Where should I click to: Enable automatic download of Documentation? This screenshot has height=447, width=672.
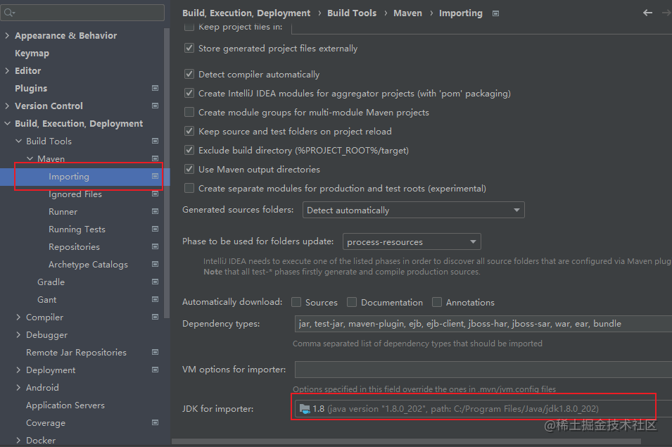pyautogui.click(x=352, y=302)
